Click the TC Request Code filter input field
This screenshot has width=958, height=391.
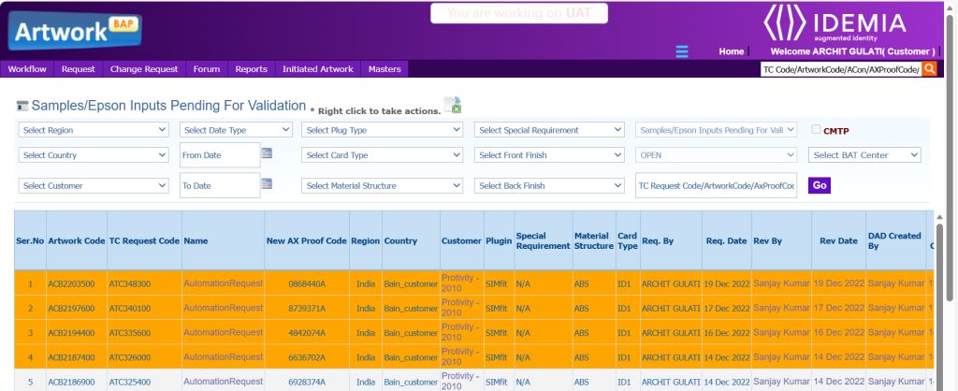point(716,185)
